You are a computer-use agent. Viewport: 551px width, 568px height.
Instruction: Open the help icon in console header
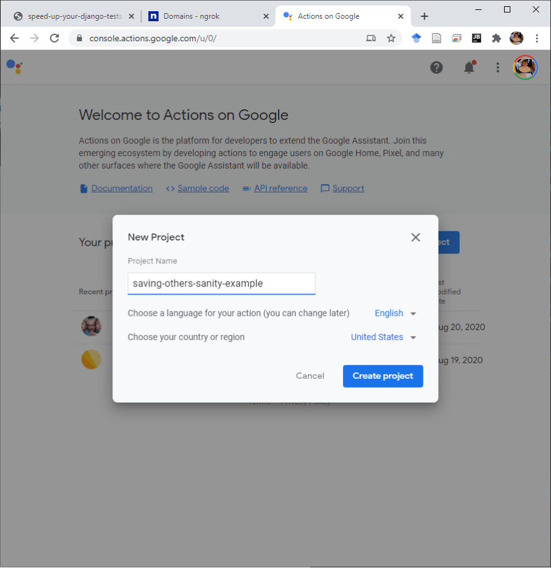tap(437, 67)
